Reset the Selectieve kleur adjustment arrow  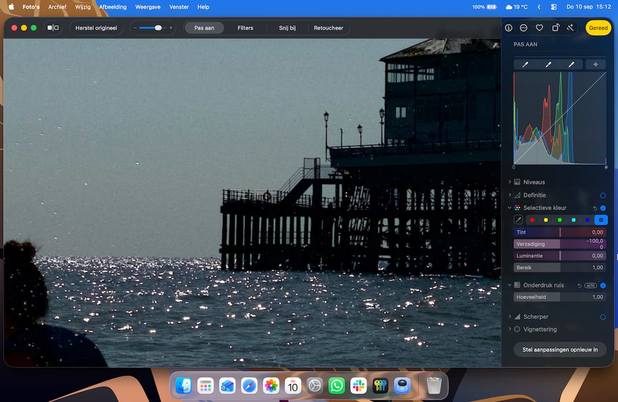(595, 208)
